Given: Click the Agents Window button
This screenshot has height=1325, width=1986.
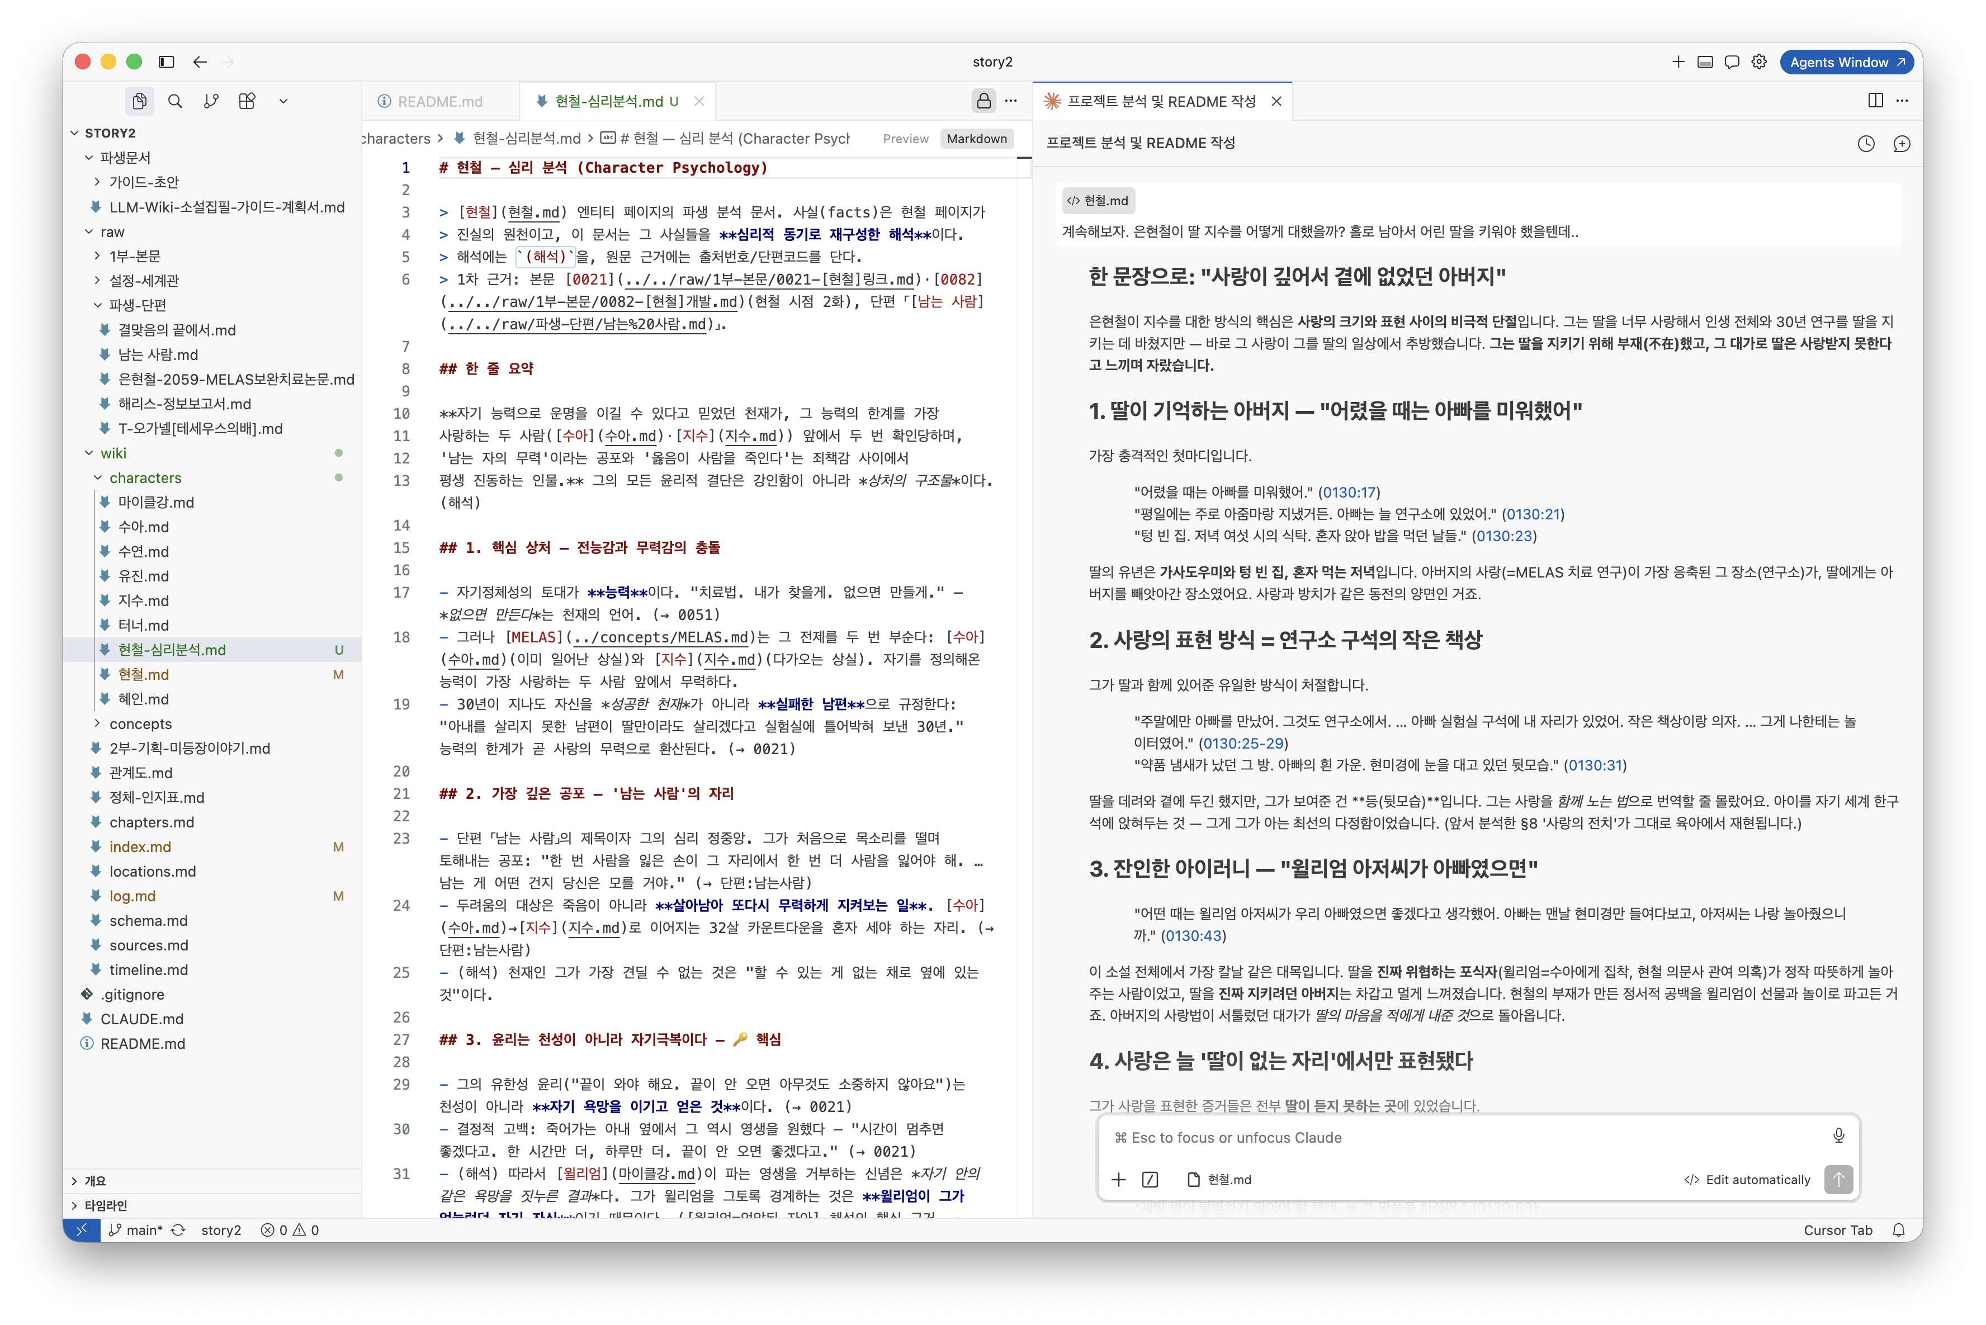Looking at the screenshot, I should pyautogui.click(x=1846, y=61).
